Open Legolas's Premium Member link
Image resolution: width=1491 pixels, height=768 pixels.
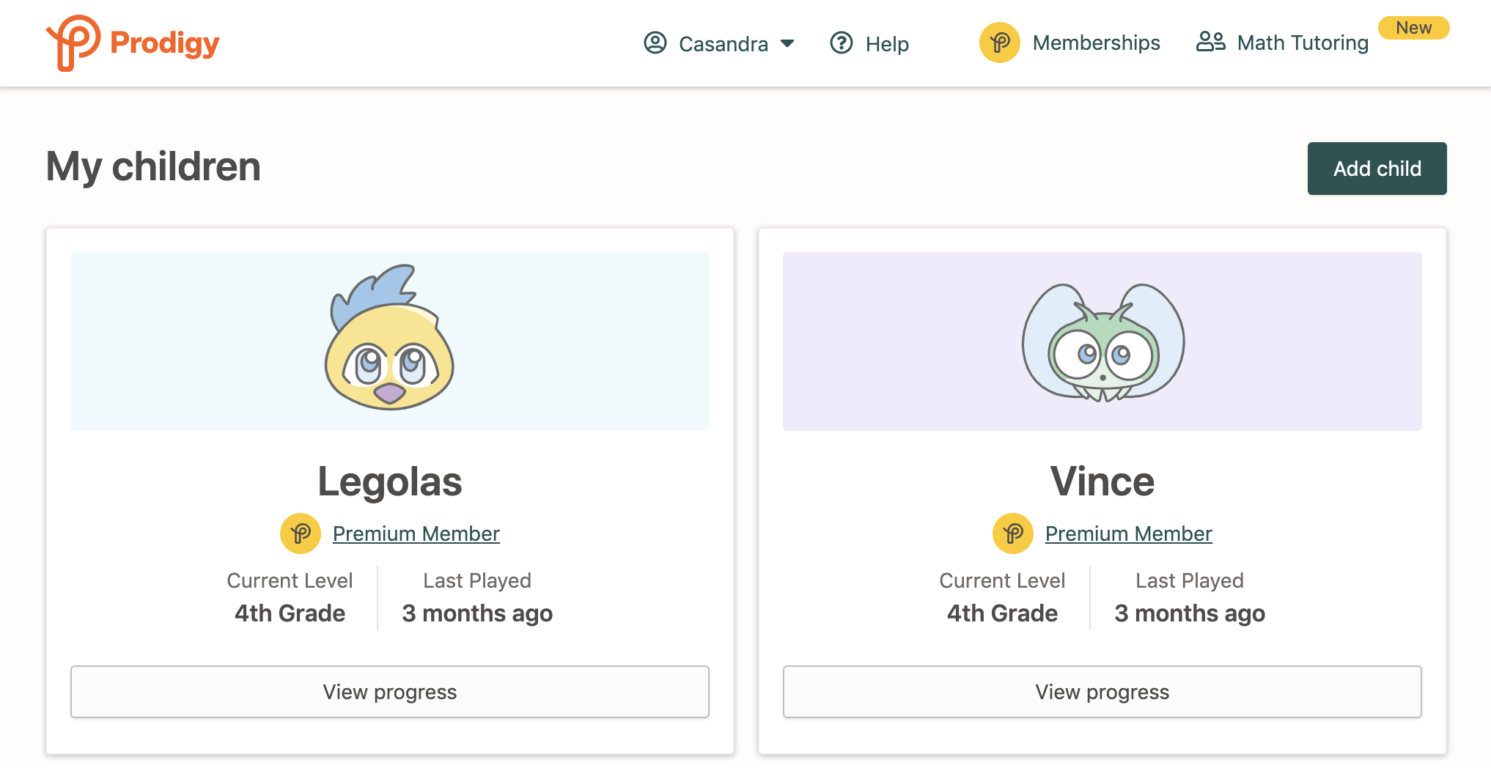pos(416,533)
